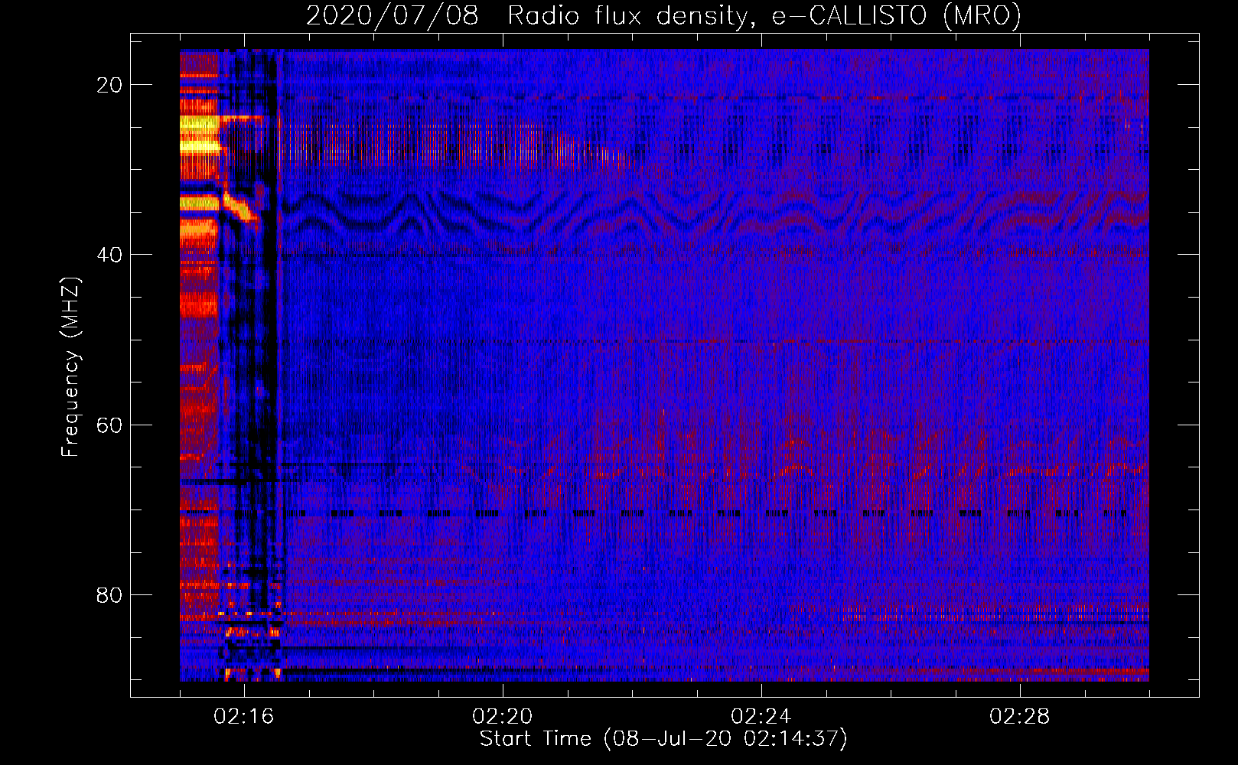Screen dimensions: 1238x765
Task: Click the 40 MHz frequency tick label
Action: [x=109, y=255]
